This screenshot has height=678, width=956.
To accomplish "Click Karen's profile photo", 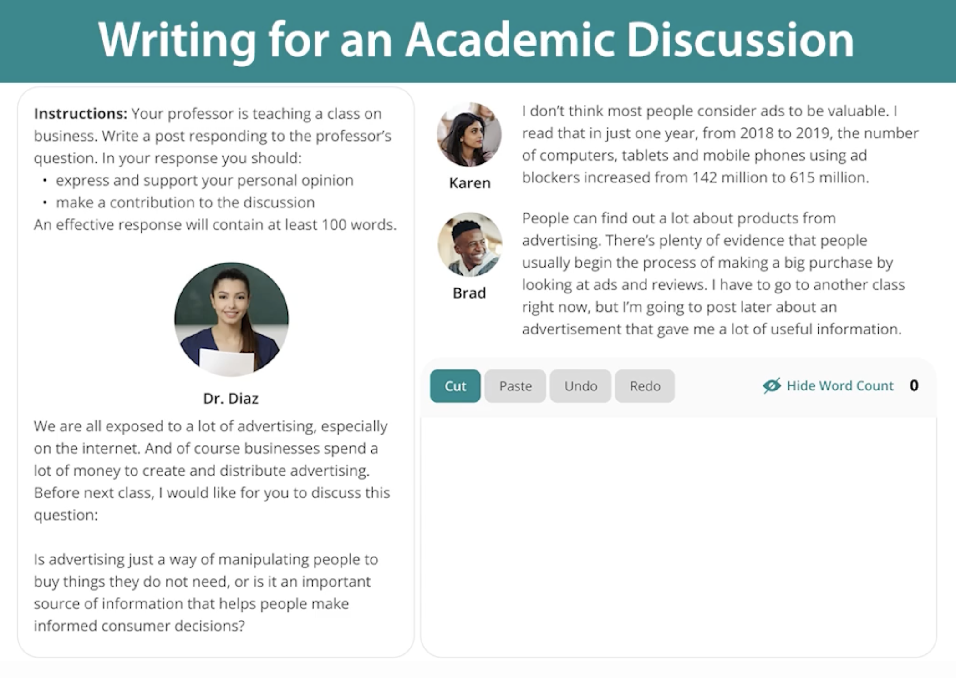I will click(x=469, y=135).
